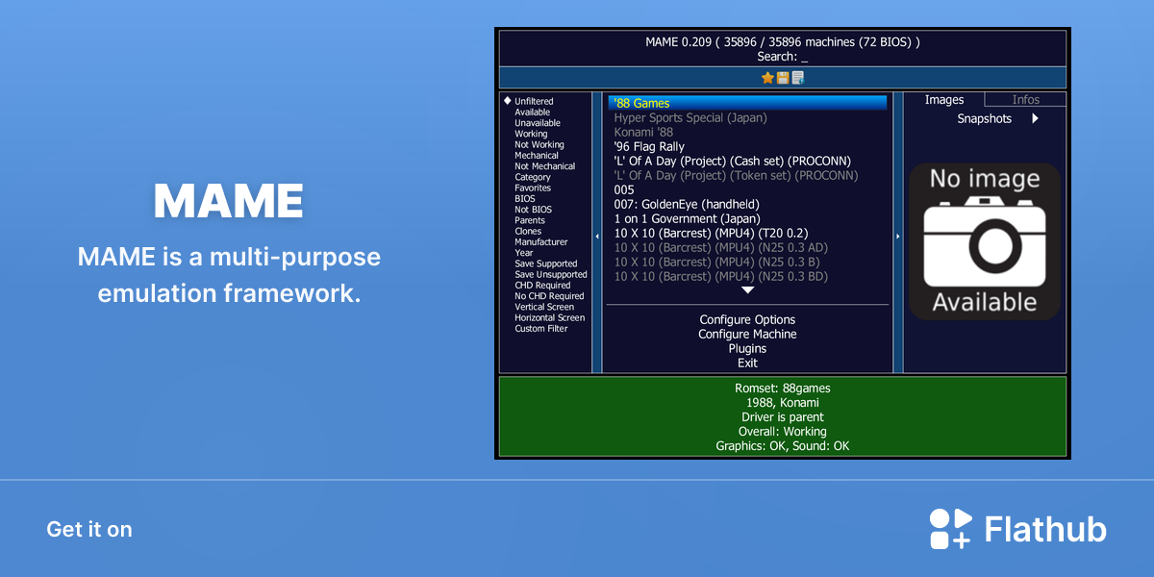
Task: Open Configure Options
Action: (747, 320)
